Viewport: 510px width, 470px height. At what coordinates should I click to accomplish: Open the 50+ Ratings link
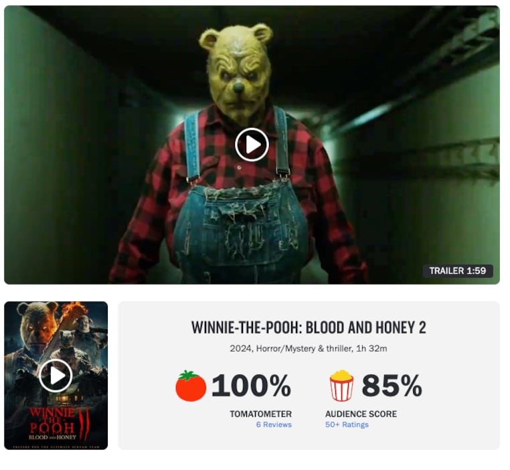pyautogui.click(x=347, y=424)
